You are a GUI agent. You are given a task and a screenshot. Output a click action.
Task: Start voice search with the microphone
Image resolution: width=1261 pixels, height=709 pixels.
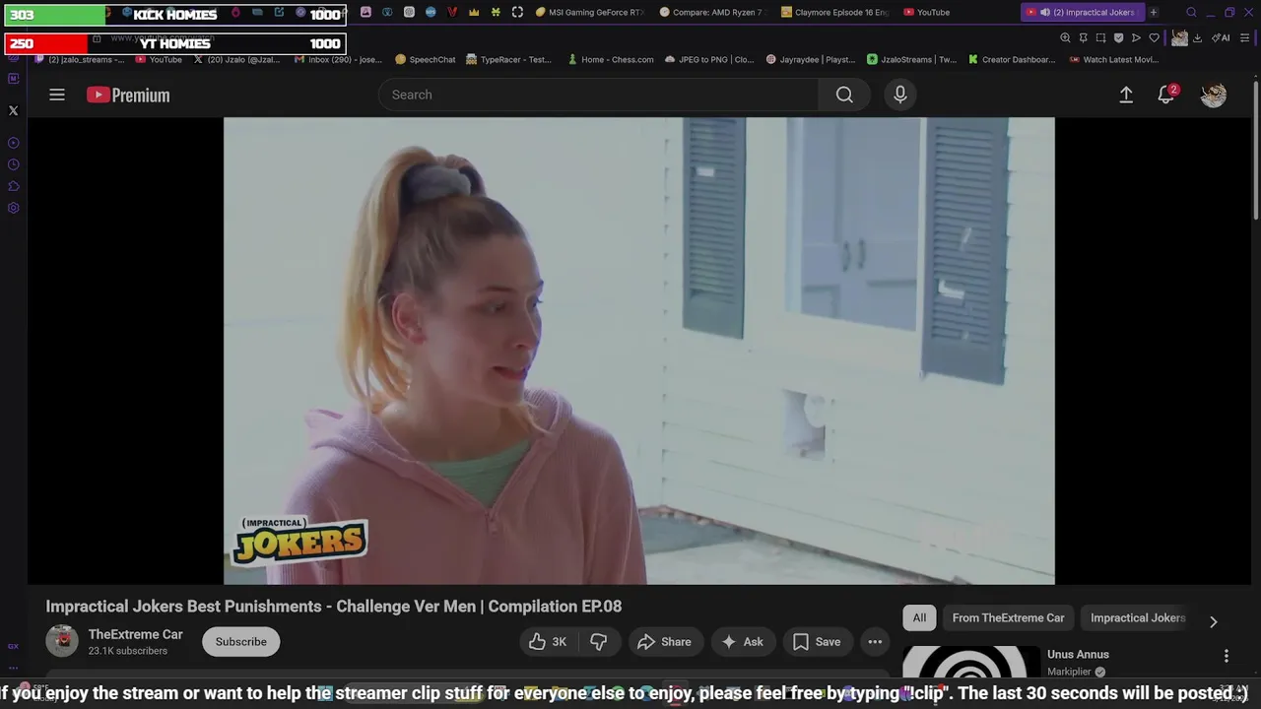[899, 95]
